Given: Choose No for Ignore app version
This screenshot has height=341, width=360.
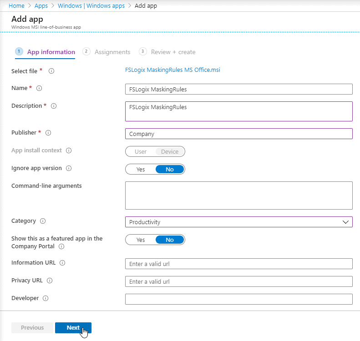Looking at the screenshot, I should tap(170, 169).
